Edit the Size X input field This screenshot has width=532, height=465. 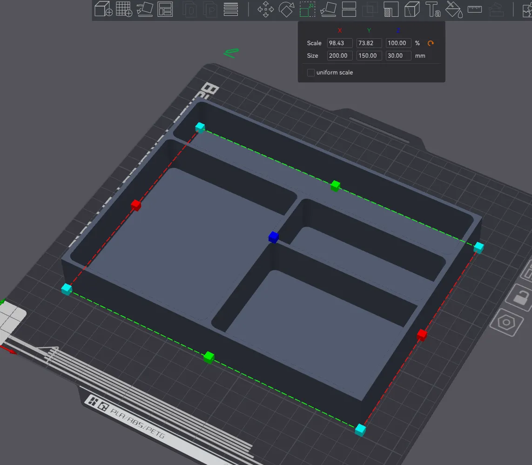(339, 55)
